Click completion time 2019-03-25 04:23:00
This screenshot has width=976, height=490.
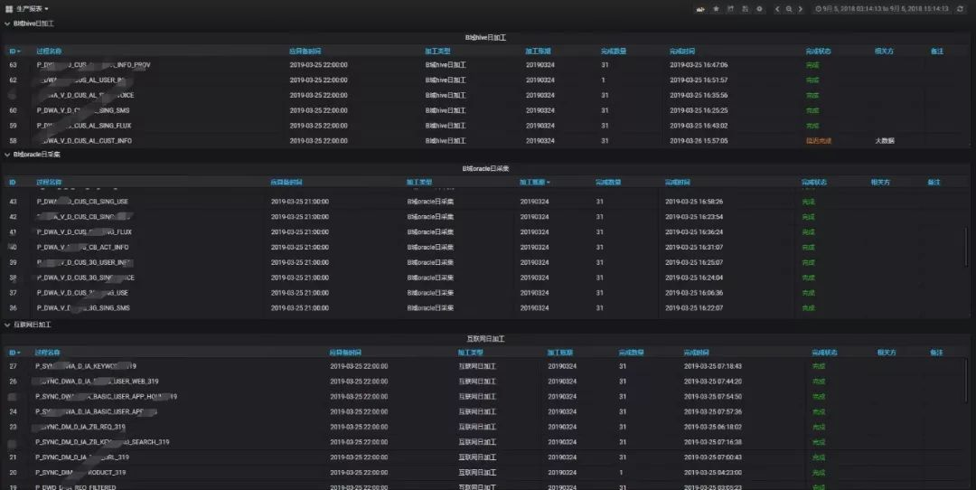point(713,473)
